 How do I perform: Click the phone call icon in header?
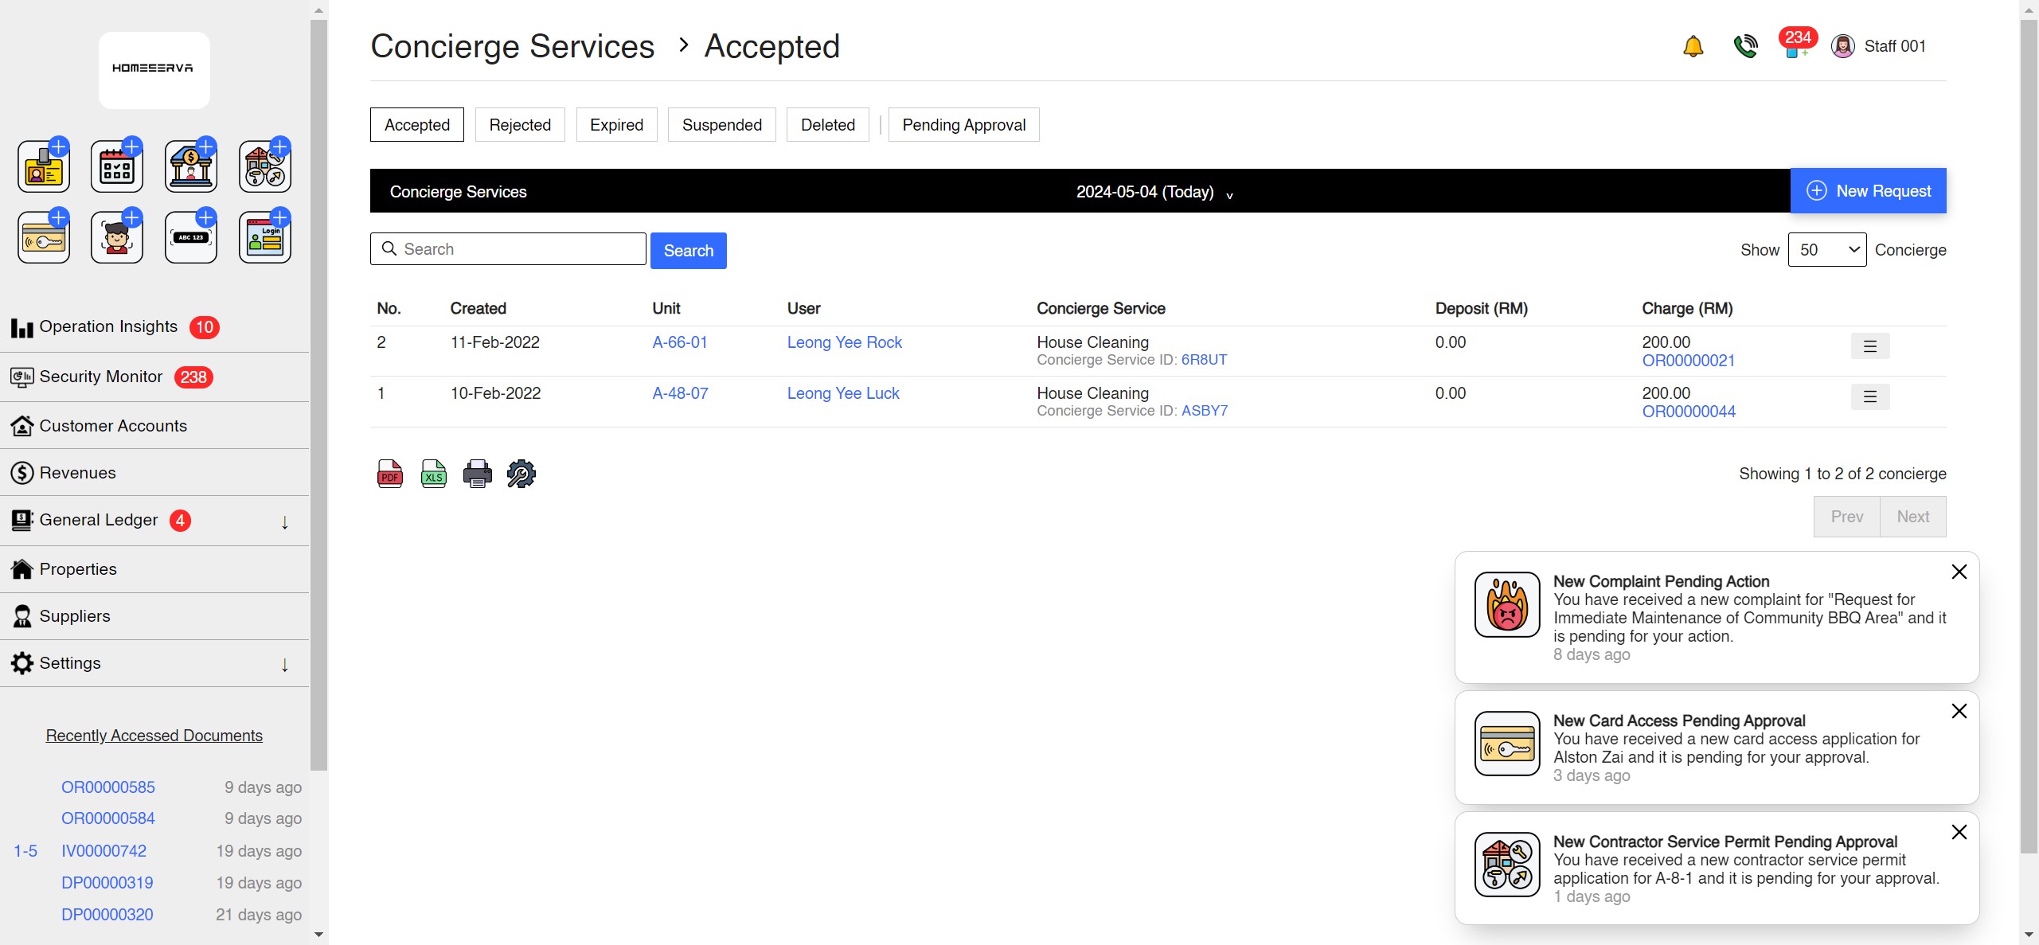tap(1745, 45)
